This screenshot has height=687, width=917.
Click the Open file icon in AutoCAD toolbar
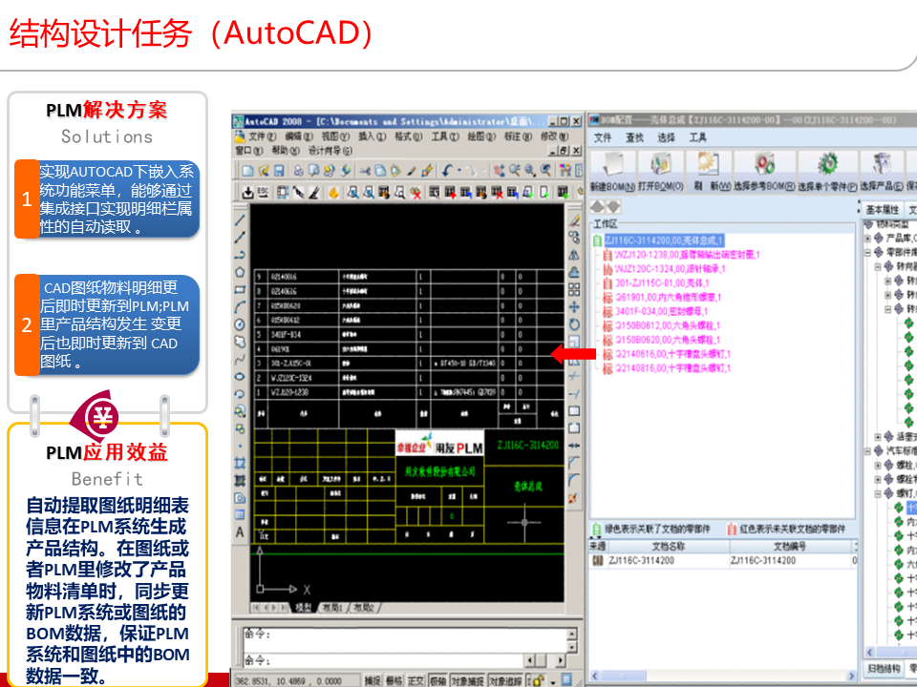(x=264, y=171)
